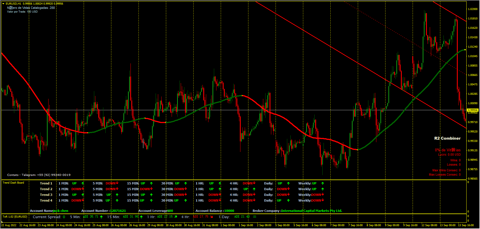The width and height of the screenshot is (480, 229).
Task: Click the 'Valor por Trade: 100 USD' label
Action: 22,12
